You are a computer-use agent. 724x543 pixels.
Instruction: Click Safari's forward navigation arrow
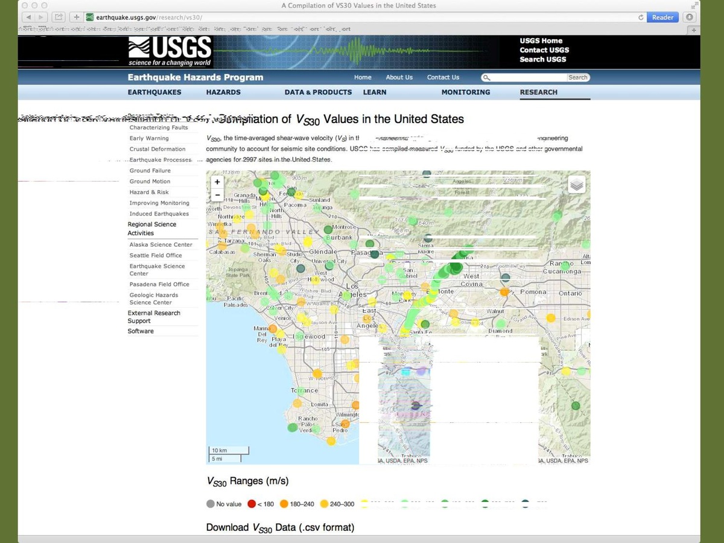[42, 17]
